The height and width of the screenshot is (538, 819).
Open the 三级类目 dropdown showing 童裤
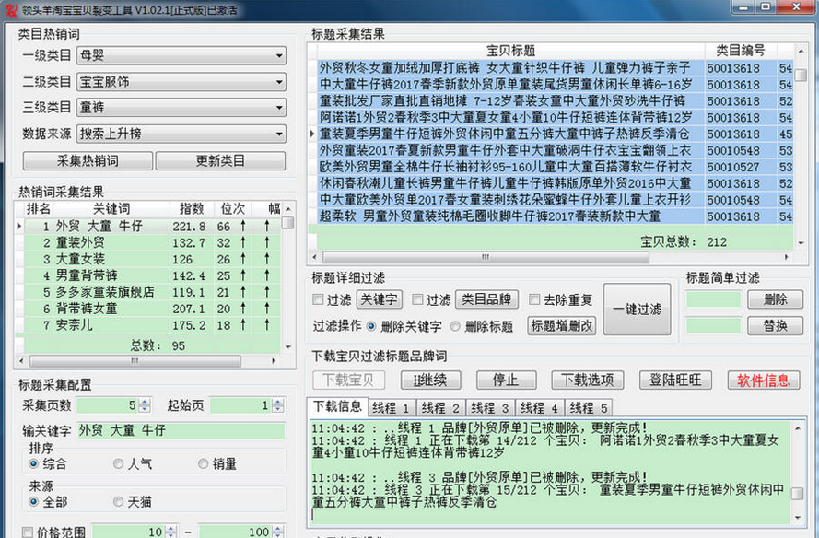pos(181,107)
